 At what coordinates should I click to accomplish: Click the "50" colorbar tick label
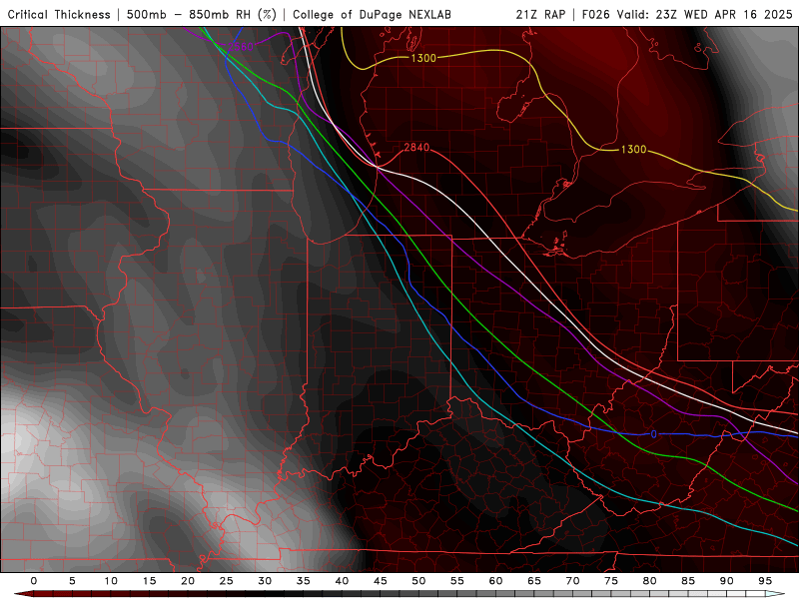pyautogui.click(x=418, y=581)
